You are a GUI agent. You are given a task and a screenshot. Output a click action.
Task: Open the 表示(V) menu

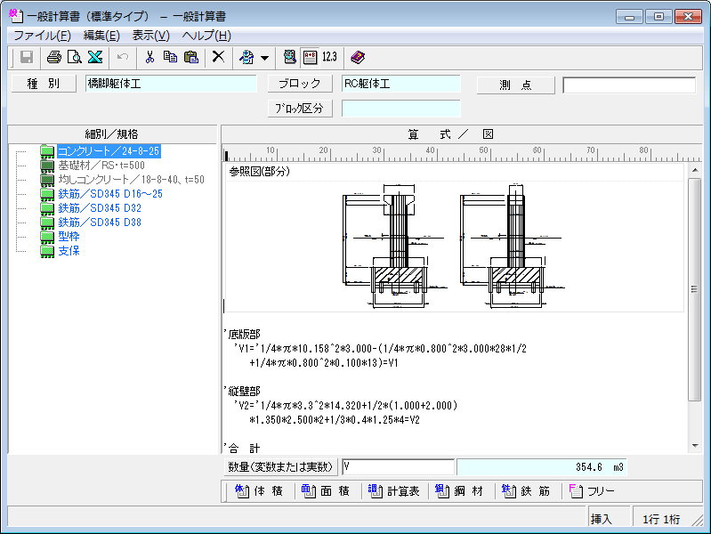pos(150,36)
